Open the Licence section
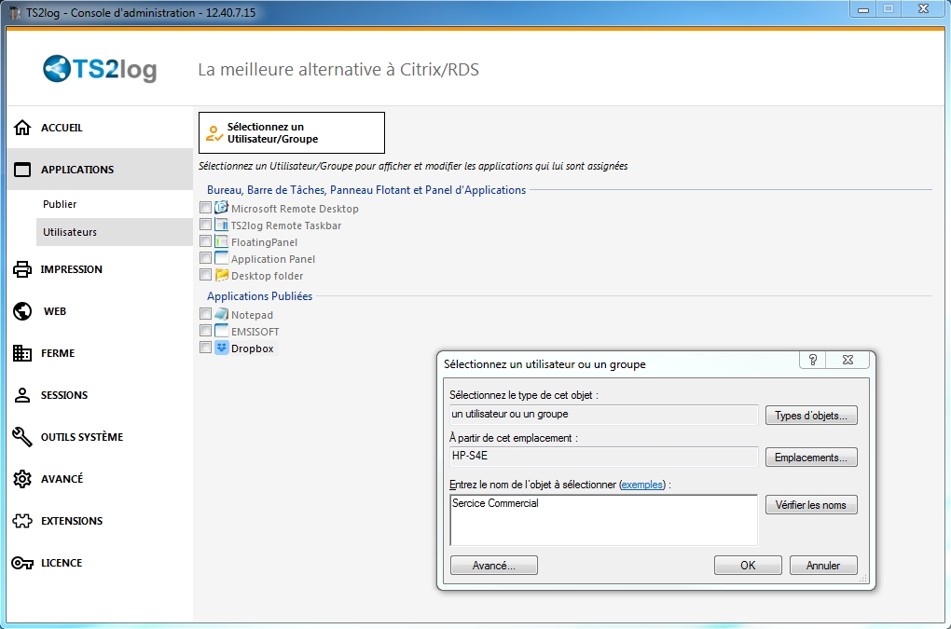 [100, 563]
